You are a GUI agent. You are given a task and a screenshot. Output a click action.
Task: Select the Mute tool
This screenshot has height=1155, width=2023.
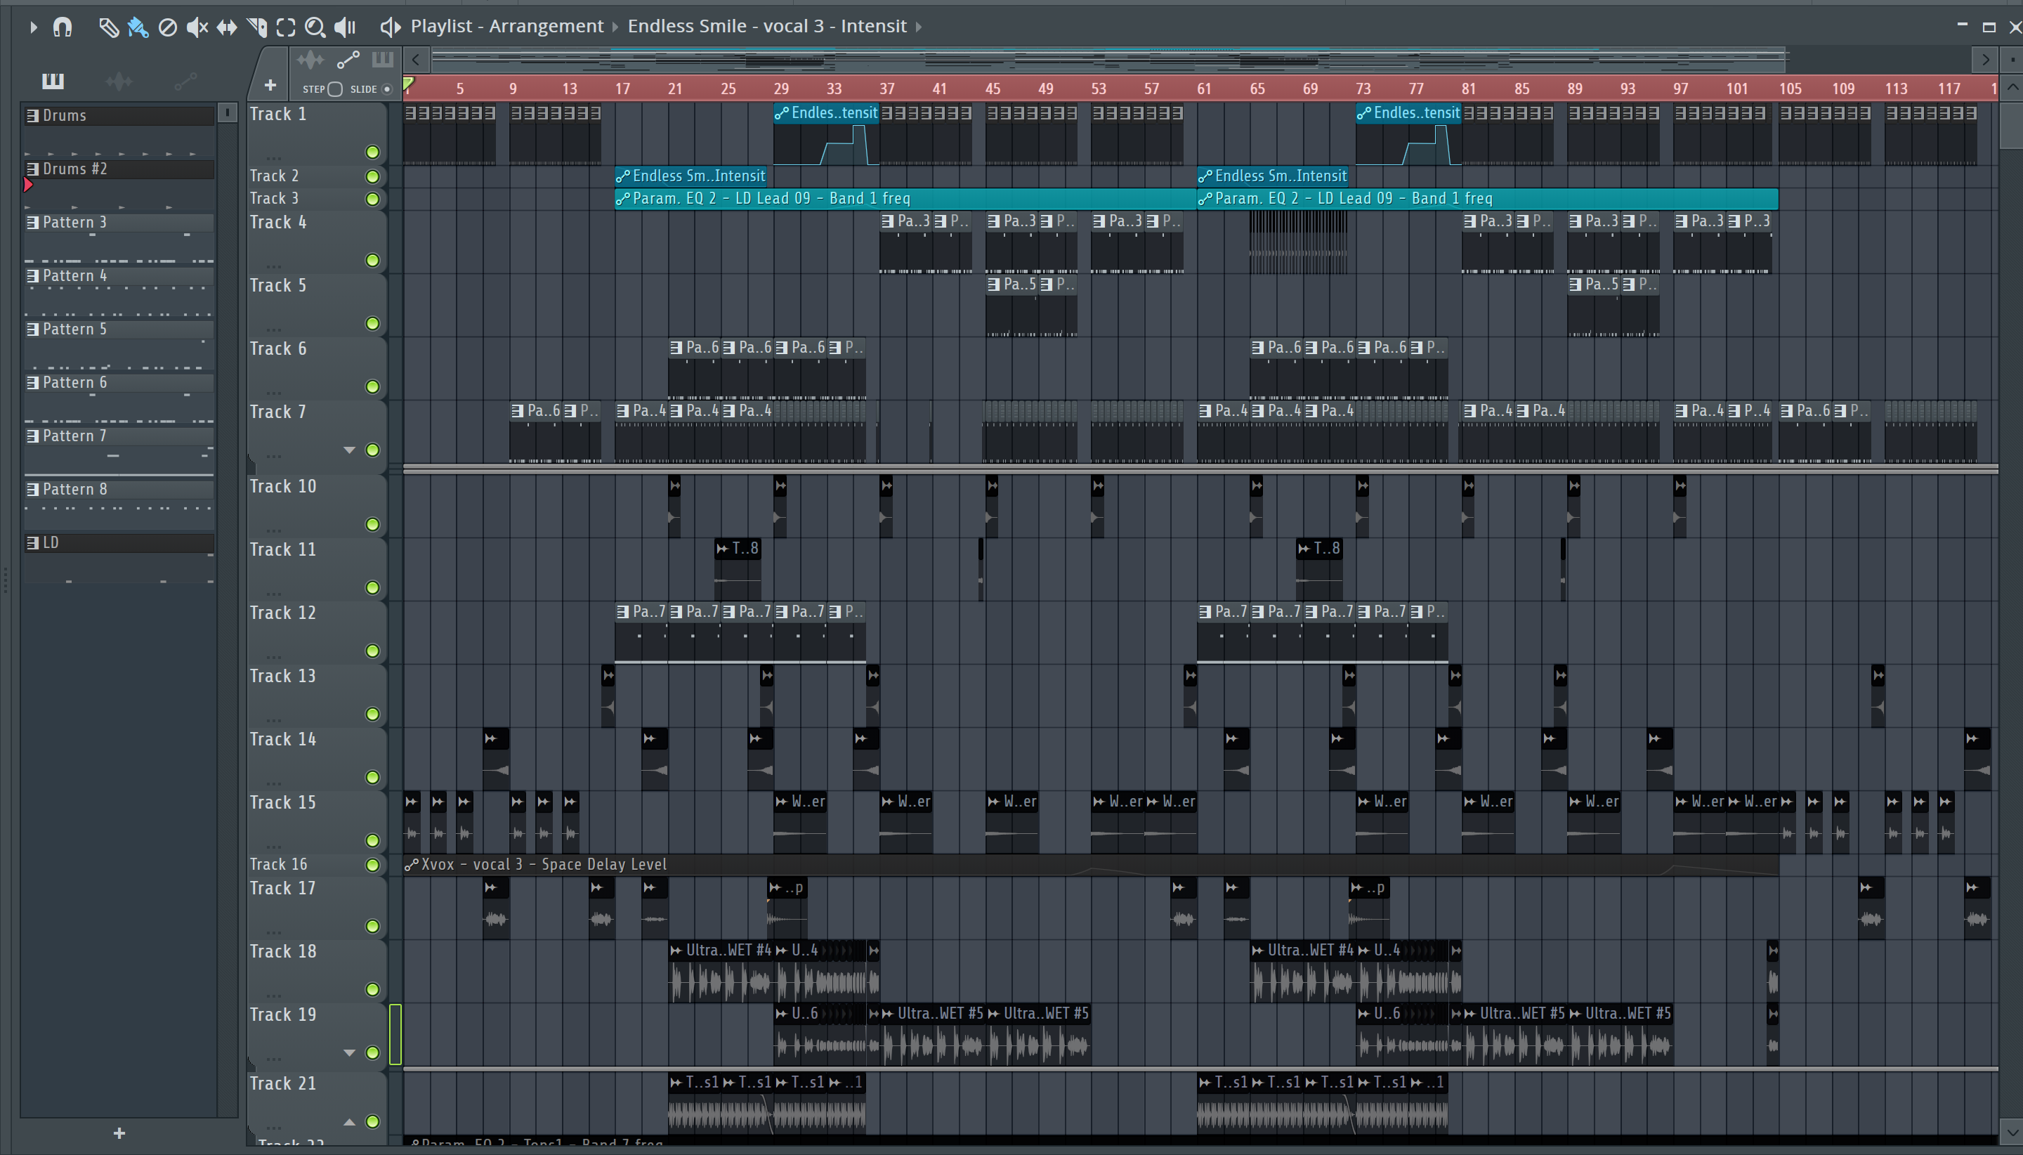click(x=197, y=27)
